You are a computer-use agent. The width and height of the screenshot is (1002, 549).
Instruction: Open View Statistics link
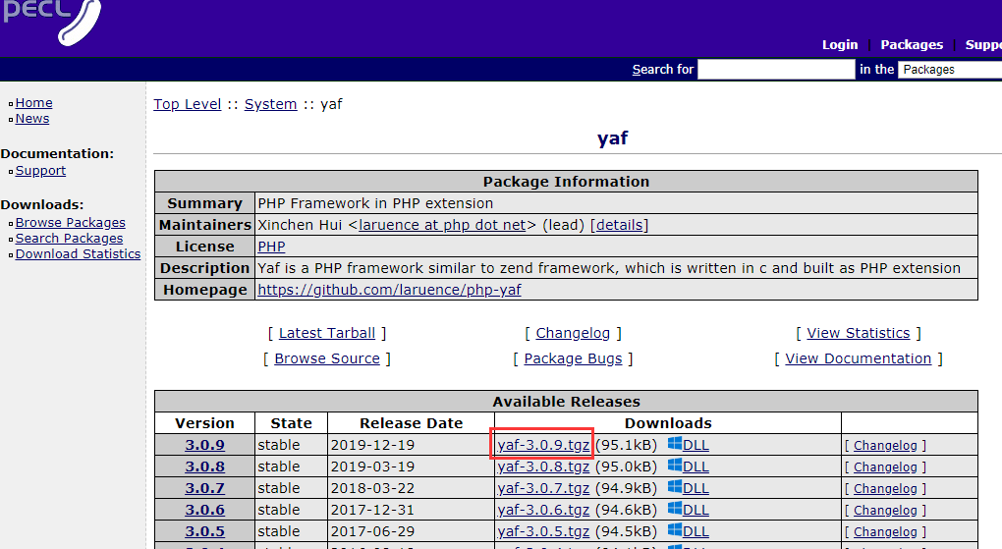coord(858,333)
